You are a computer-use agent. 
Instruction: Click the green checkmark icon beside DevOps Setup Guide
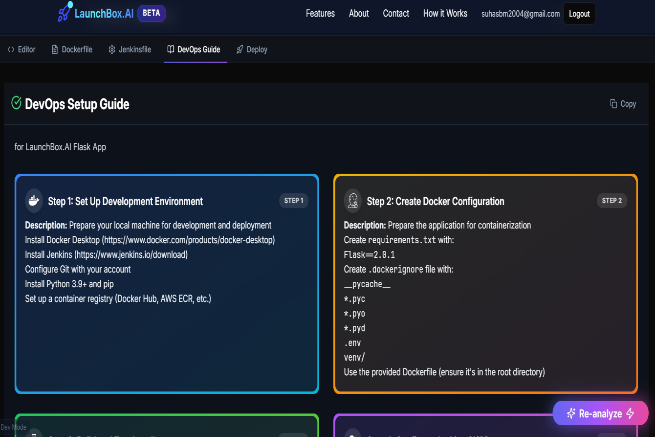(16, 102)
